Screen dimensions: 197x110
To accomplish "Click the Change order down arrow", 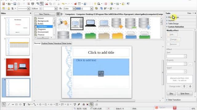I will [190, 86].
